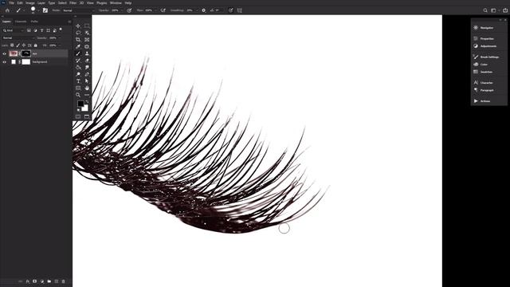Open the layer Opacity dropdown

pos(60,38)
